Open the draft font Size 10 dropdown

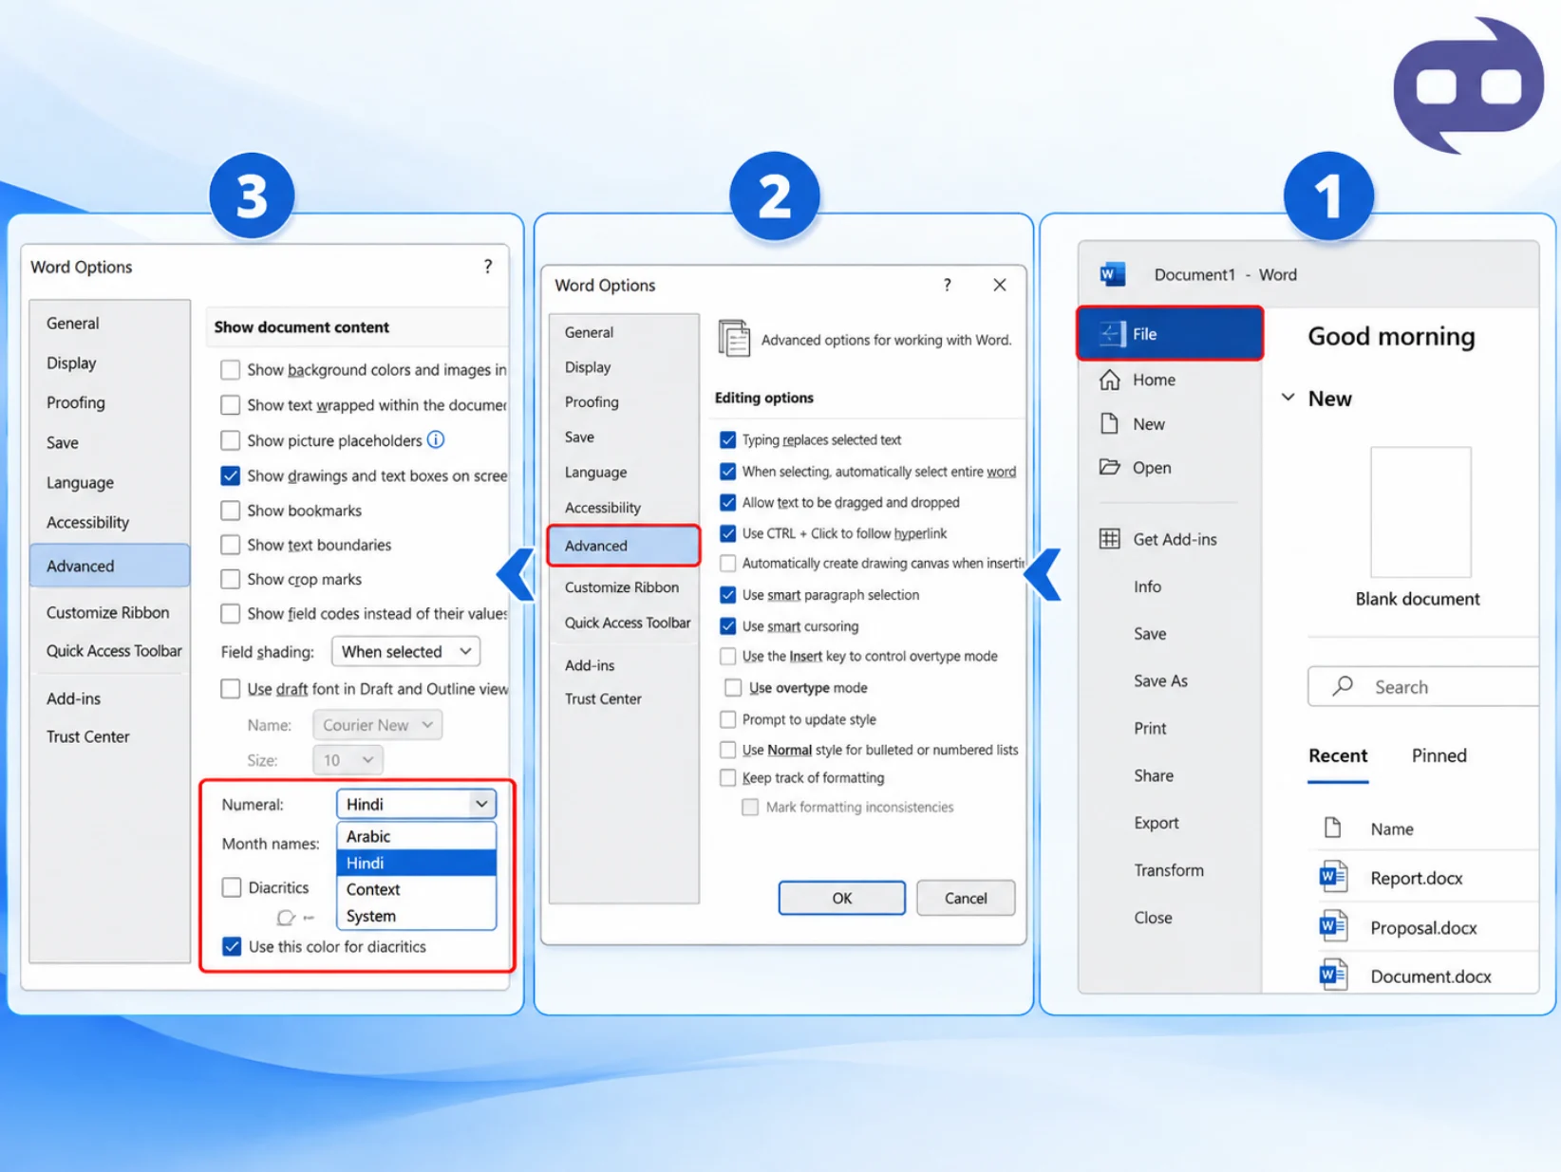click(348, 760)
